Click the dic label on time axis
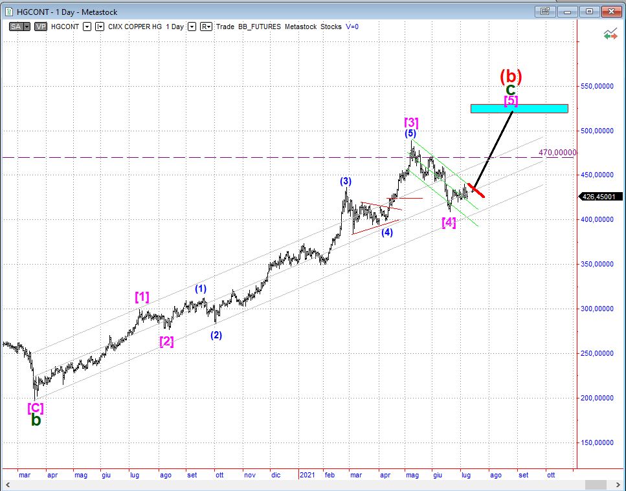Viewport: 626px width, 491px height. (x=276, y=475)
